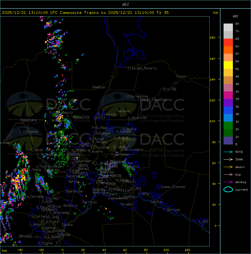This screenshot has width=251, height=254.
Task: Click the 'Carrizal' map label
Action: tap(90, 202)
